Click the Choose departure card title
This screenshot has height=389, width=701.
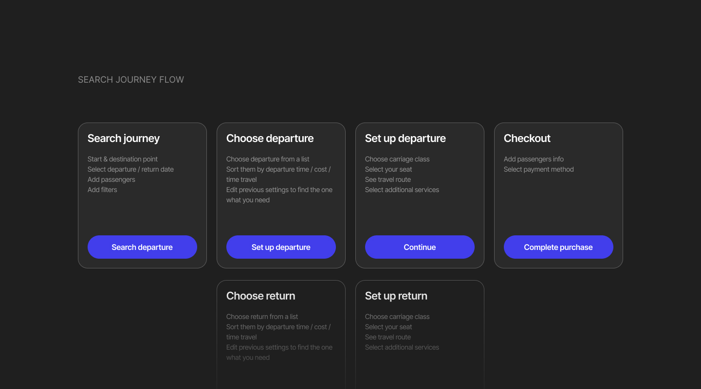[270, 139]
